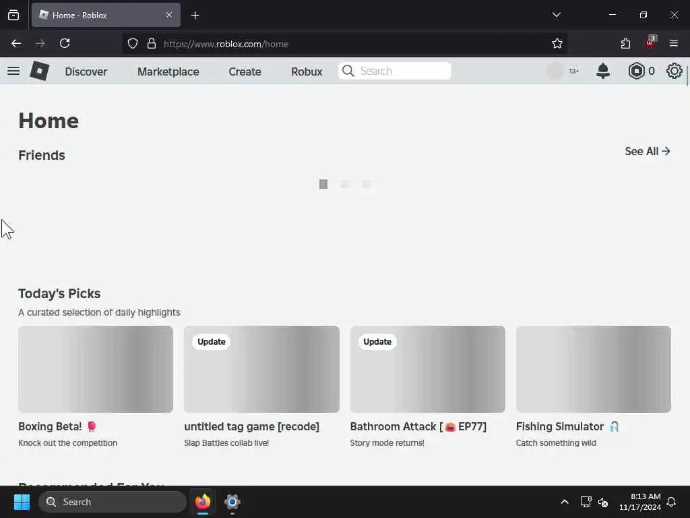Click the Roblox logo icon
Image resolution: width=690 pixels, height=518 pixels.
40,71
